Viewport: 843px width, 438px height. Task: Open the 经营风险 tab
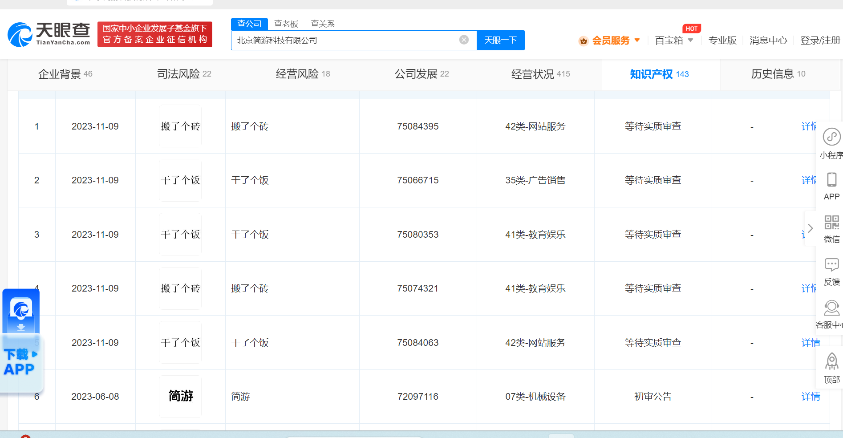pos(303,74)
